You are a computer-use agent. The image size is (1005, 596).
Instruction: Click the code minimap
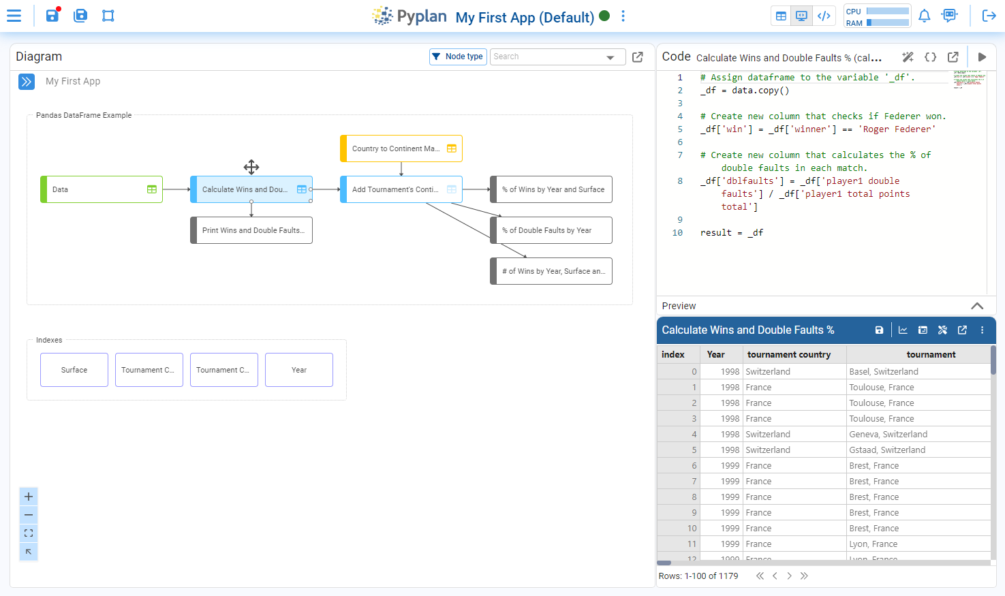pyautogui.click(x=969, y=79)
